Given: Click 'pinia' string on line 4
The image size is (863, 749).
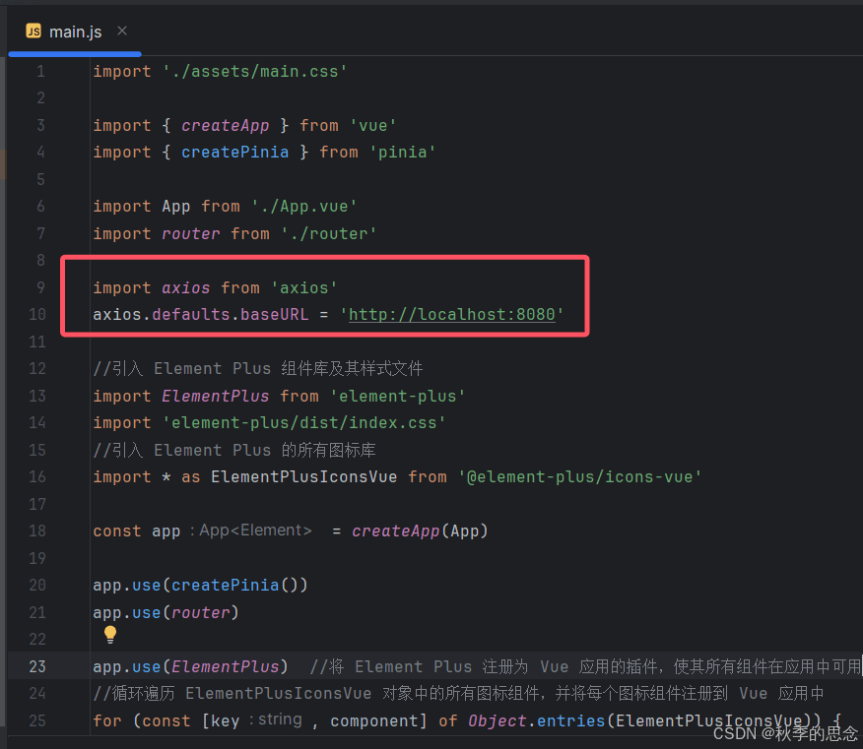Looking at the screenshot, I should 402,153.
